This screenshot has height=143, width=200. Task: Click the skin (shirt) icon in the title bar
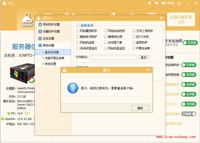[149, 3]
